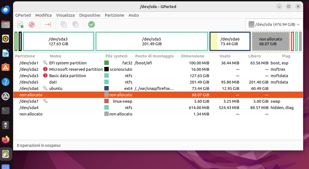Viewport: 309px width, 169px height.
Task: Click the 'hidden, diag' flag cell
Action: pos(282,107)
